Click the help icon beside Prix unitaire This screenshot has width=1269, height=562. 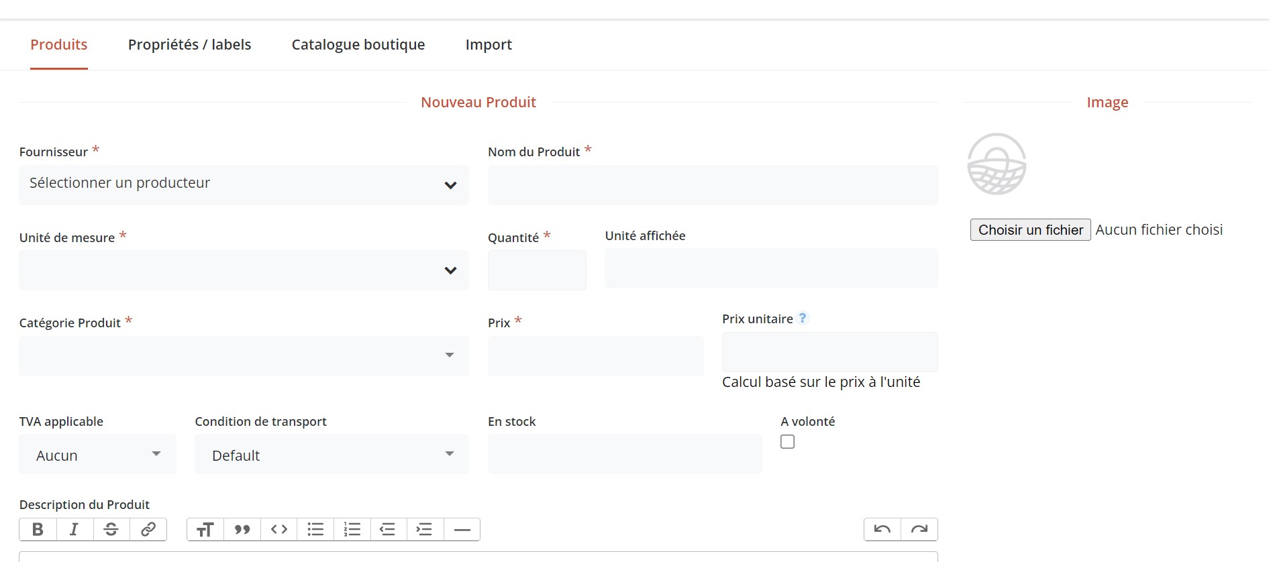803,319
